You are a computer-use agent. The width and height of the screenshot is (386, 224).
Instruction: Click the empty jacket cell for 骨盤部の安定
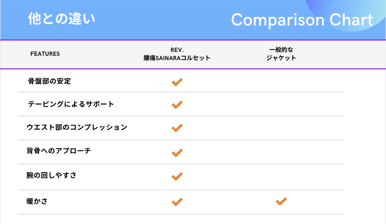tap(281, 81)
